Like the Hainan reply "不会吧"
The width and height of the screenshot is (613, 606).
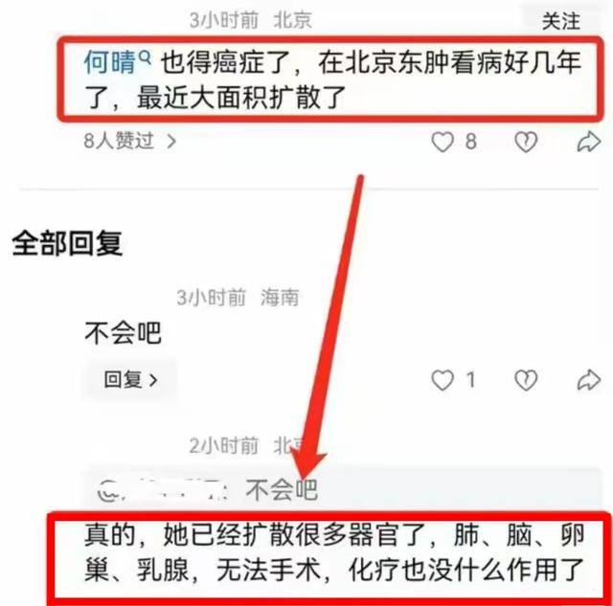point(443,380)
